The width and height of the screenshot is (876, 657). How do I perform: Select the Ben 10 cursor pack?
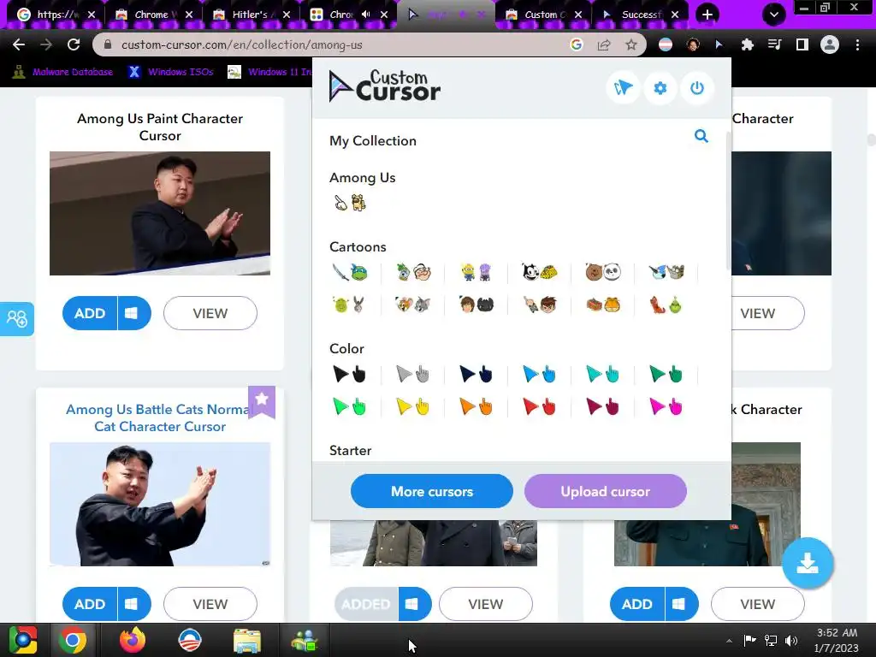[x=540, y=305]
